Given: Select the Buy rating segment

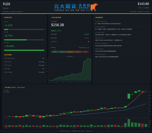Looking at the screenshot, I should click(x=62, y=52).
